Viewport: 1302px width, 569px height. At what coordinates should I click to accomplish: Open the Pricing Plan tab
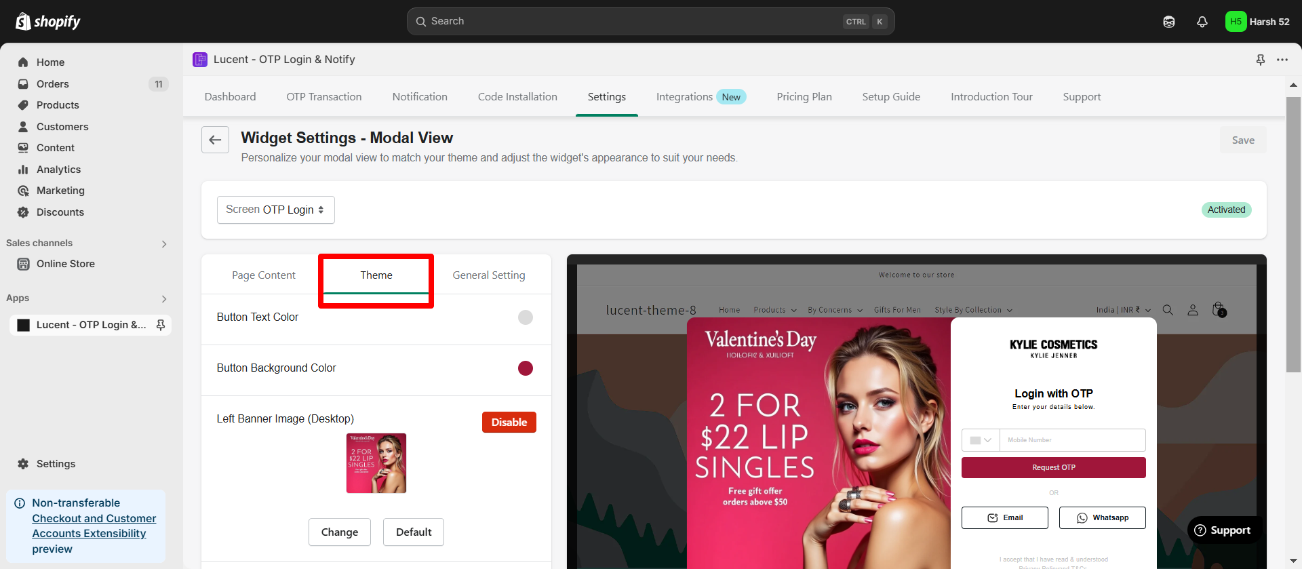[804, 97]
